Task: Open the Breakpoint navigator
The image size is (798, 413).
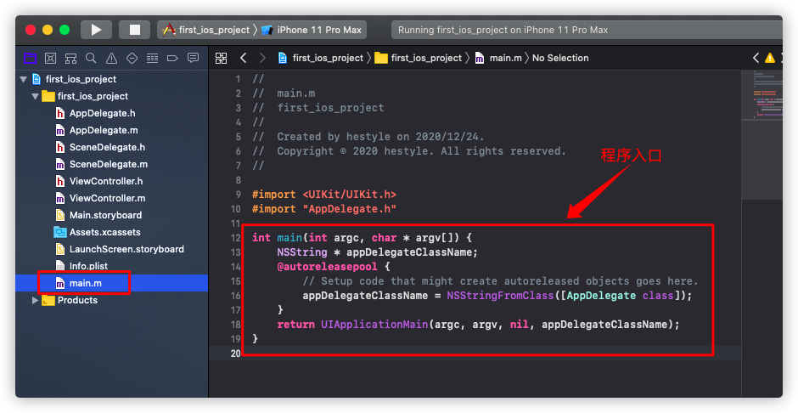Action: pos(172,58)
